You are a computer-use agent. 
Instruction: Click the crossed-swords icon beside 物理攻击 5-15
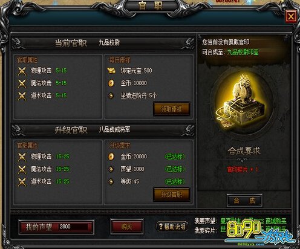(22, 71)
